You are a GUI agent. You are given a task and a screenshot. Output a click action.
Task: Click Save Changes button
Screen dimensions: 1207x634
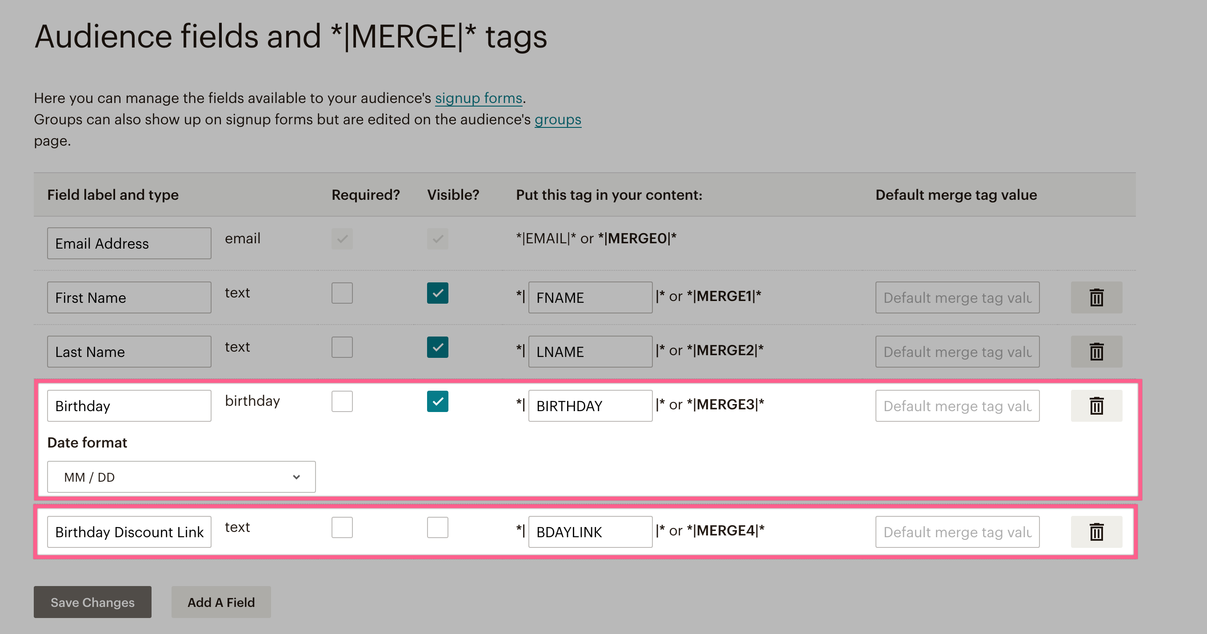tap(92, 602)
